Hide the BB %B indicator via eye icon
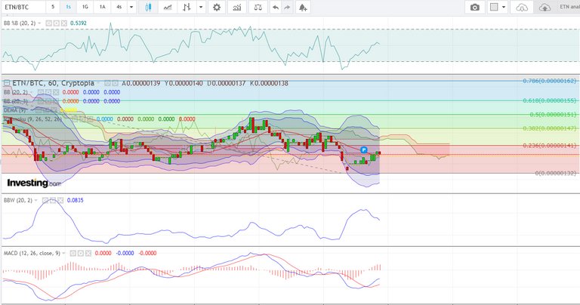 (48, 23)
